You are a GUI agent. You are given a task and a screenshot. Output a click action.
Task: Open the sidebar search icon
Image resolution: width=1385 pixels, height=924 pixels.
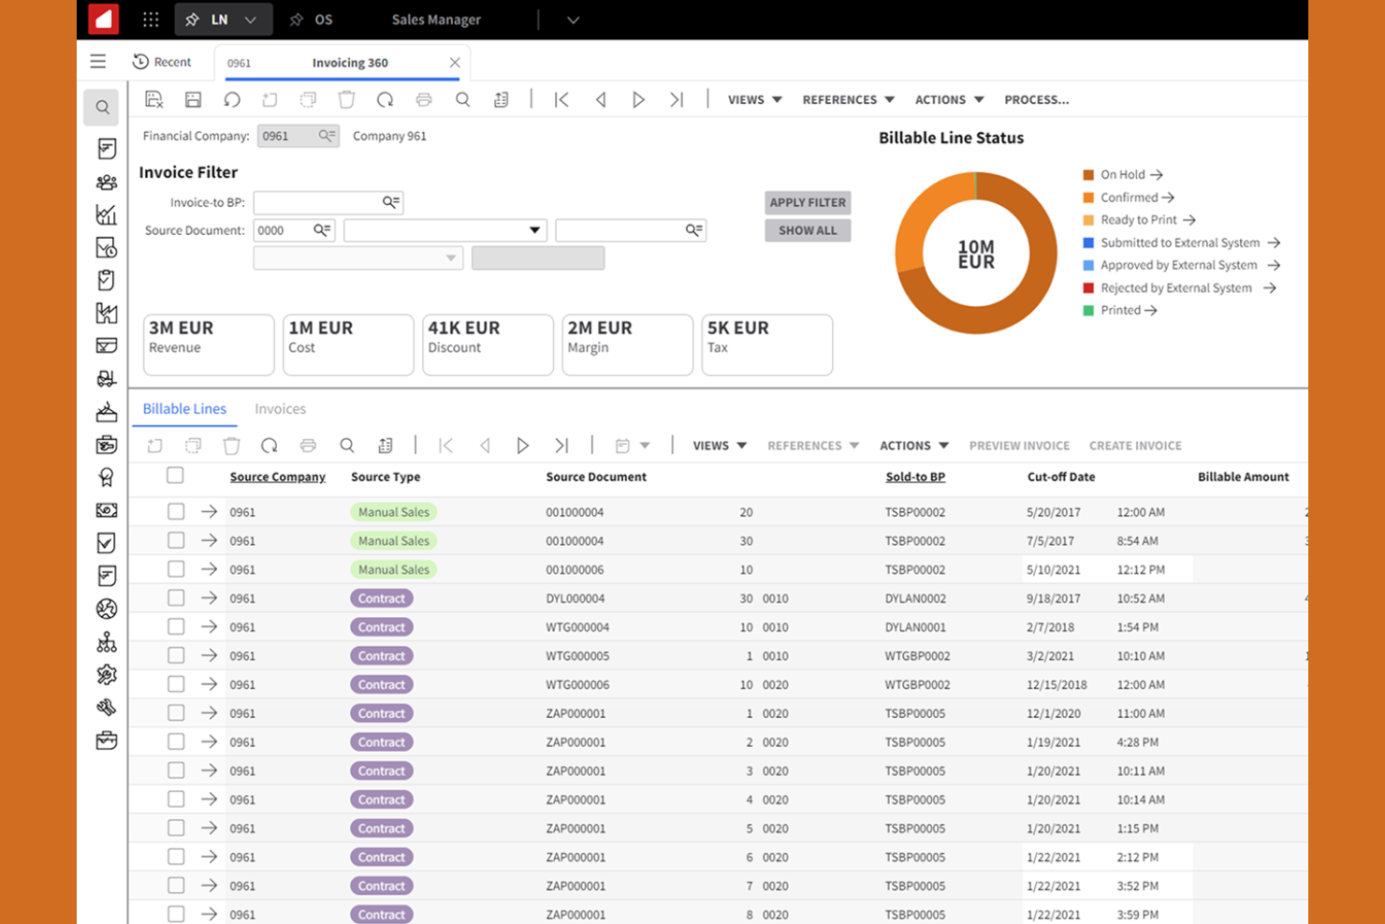(102, 108)
